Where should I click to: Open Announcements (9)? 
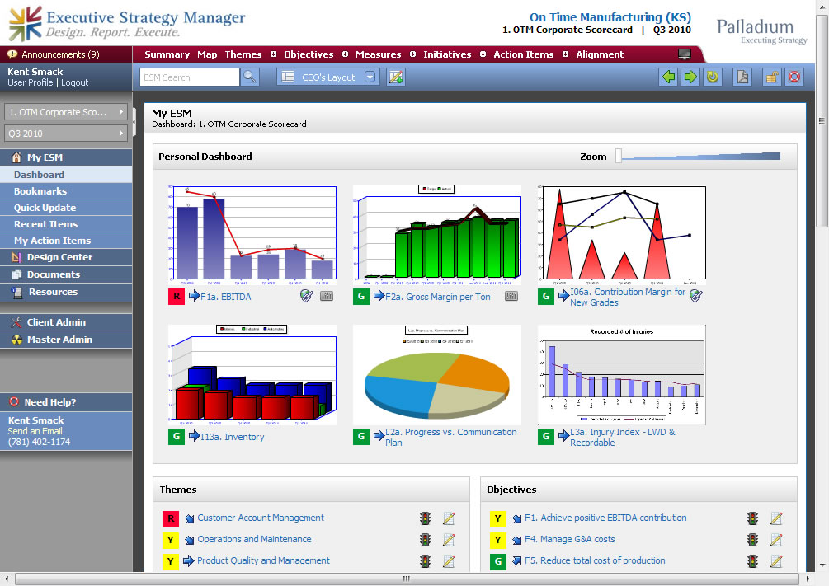[59, 54]
